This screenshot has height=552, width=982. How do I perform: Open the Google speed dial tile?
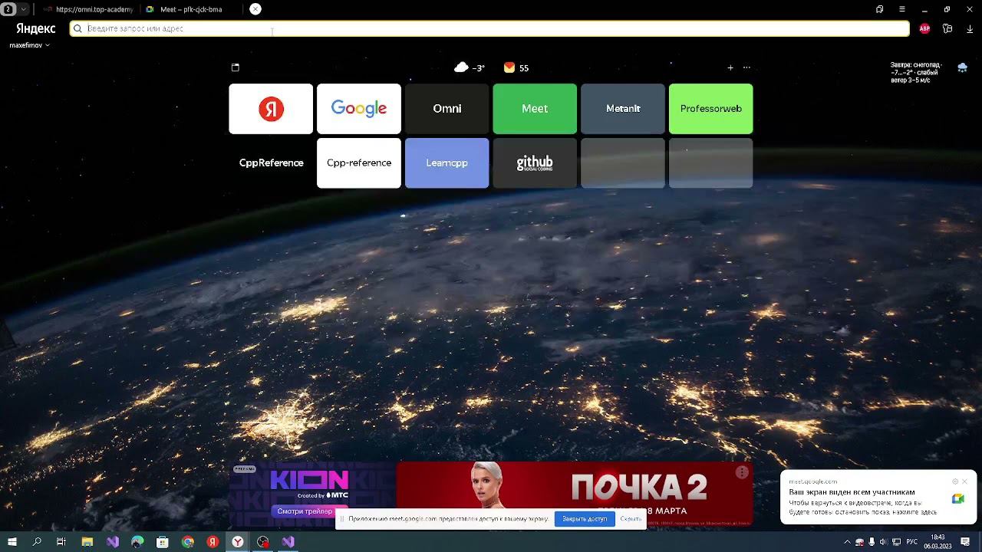point(359,109)
